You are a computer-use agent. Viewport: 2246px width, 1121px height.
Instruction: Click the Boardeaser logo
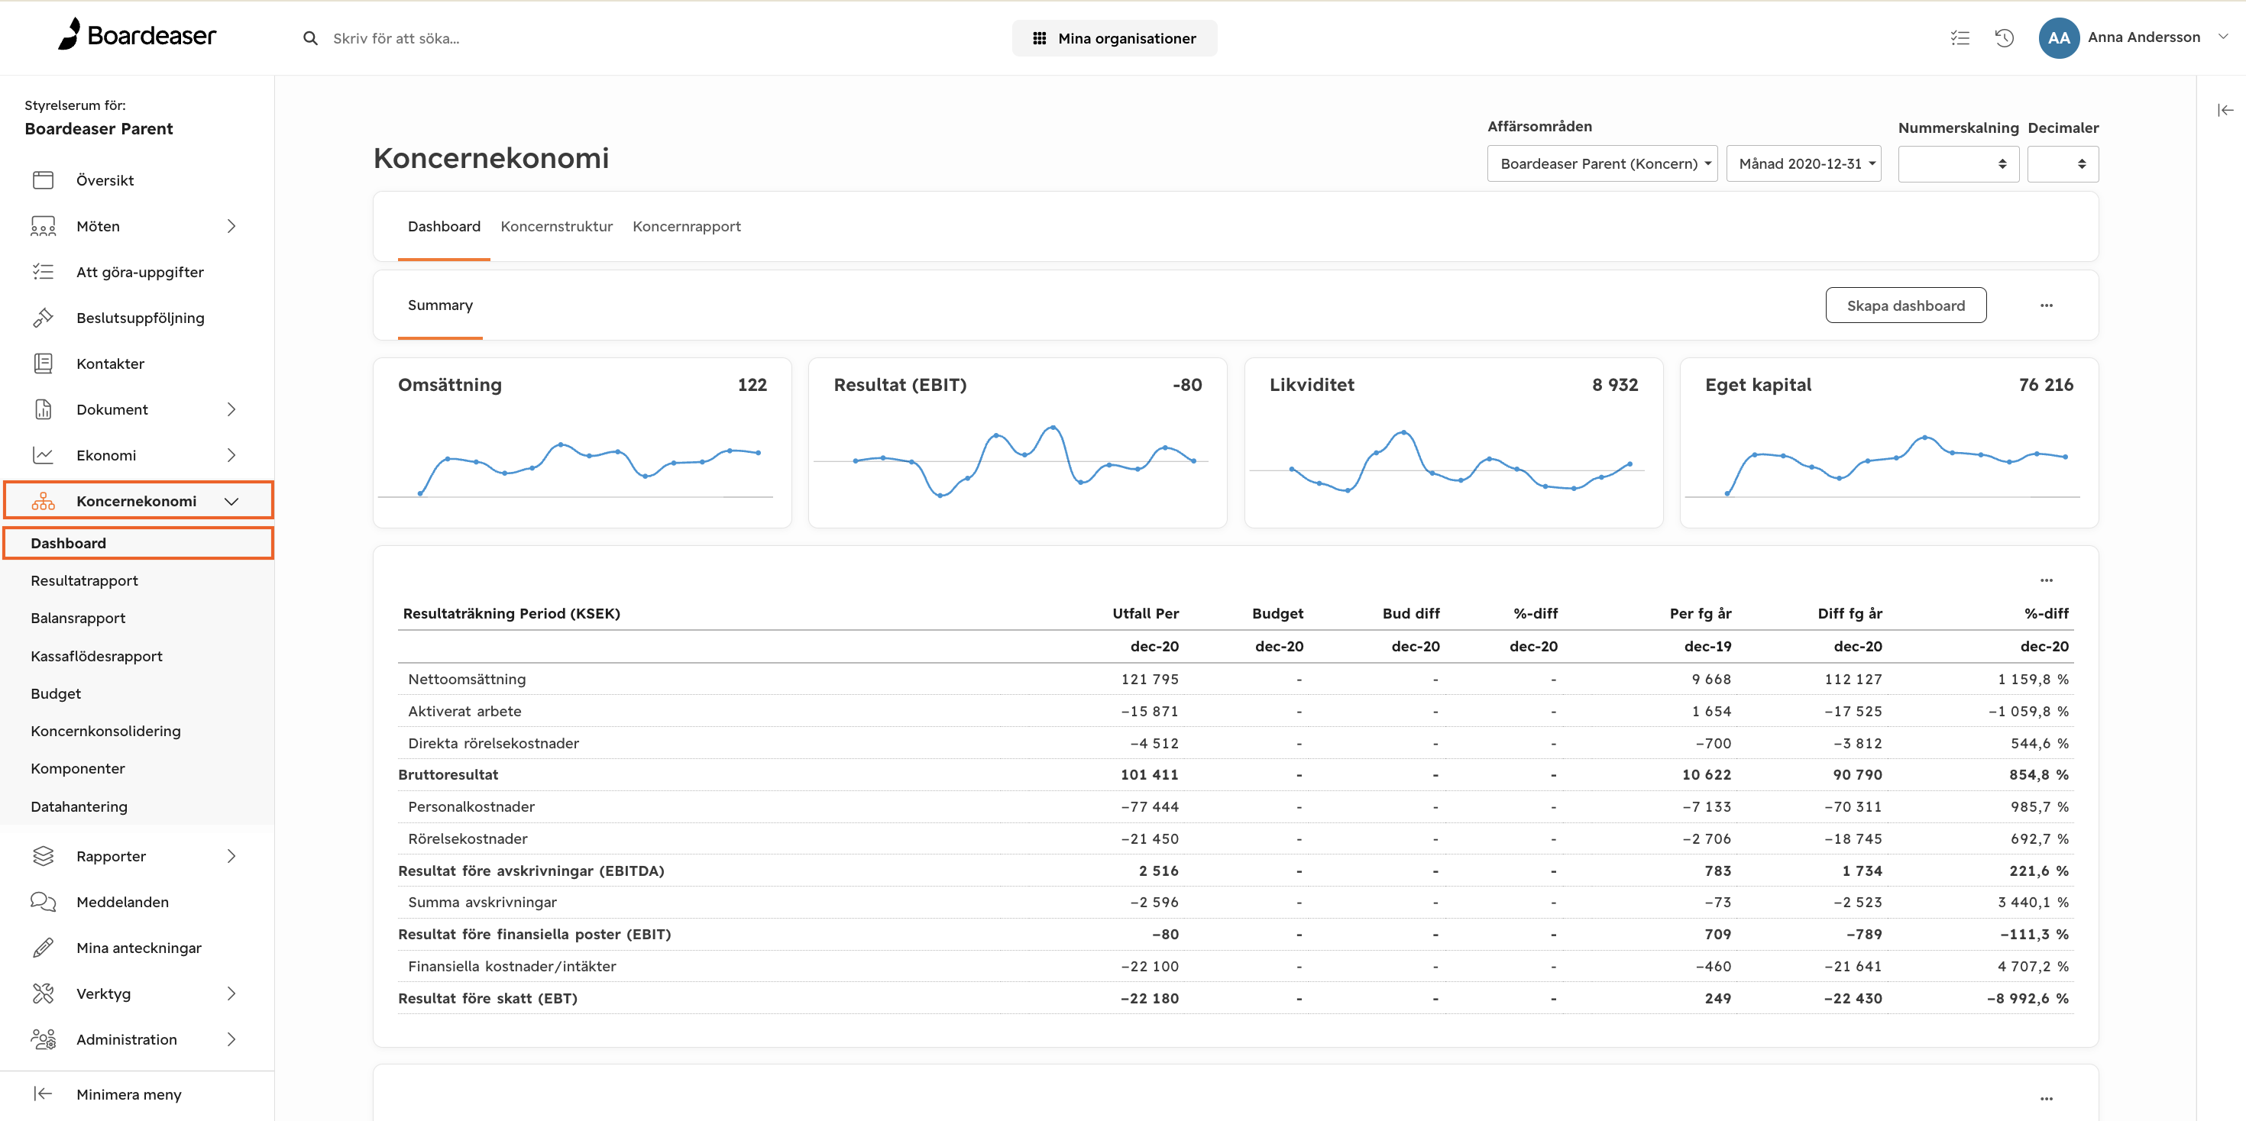pos(137,35)
